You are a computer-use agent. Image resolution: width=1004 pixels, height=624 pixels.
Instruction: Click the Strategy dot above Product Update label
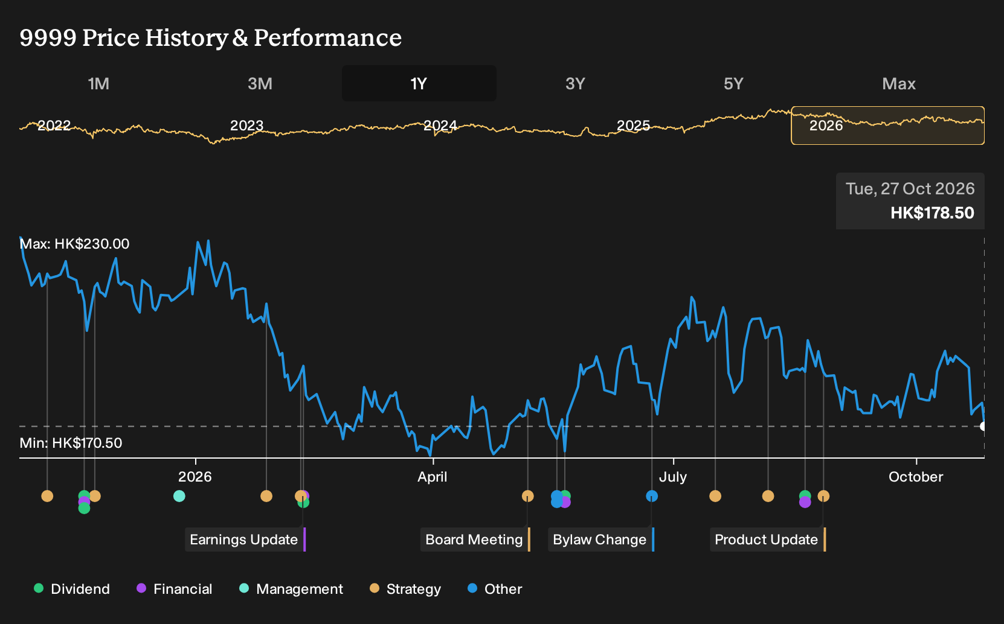tap(823, 496)
